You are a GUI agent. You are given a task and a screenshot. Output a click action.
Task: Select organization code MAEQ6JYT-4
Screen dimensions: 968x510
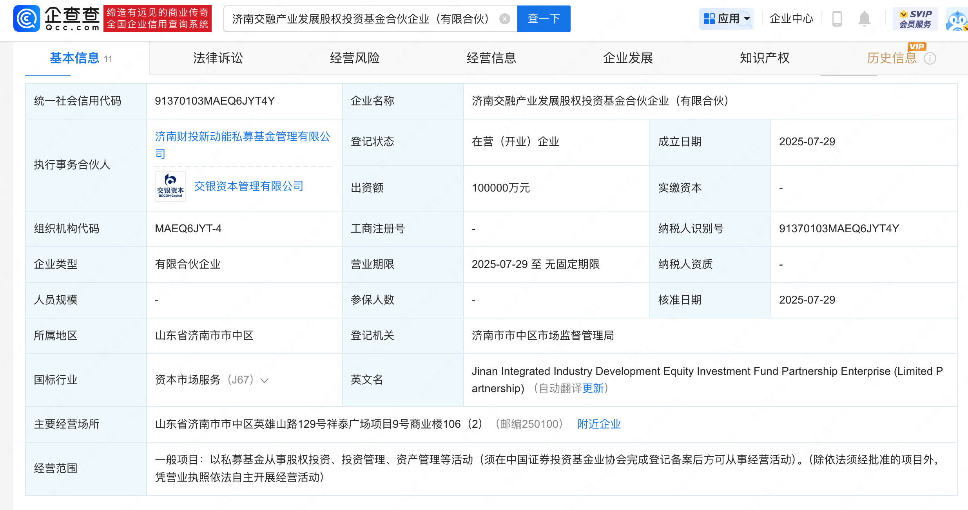pos(188,229)
